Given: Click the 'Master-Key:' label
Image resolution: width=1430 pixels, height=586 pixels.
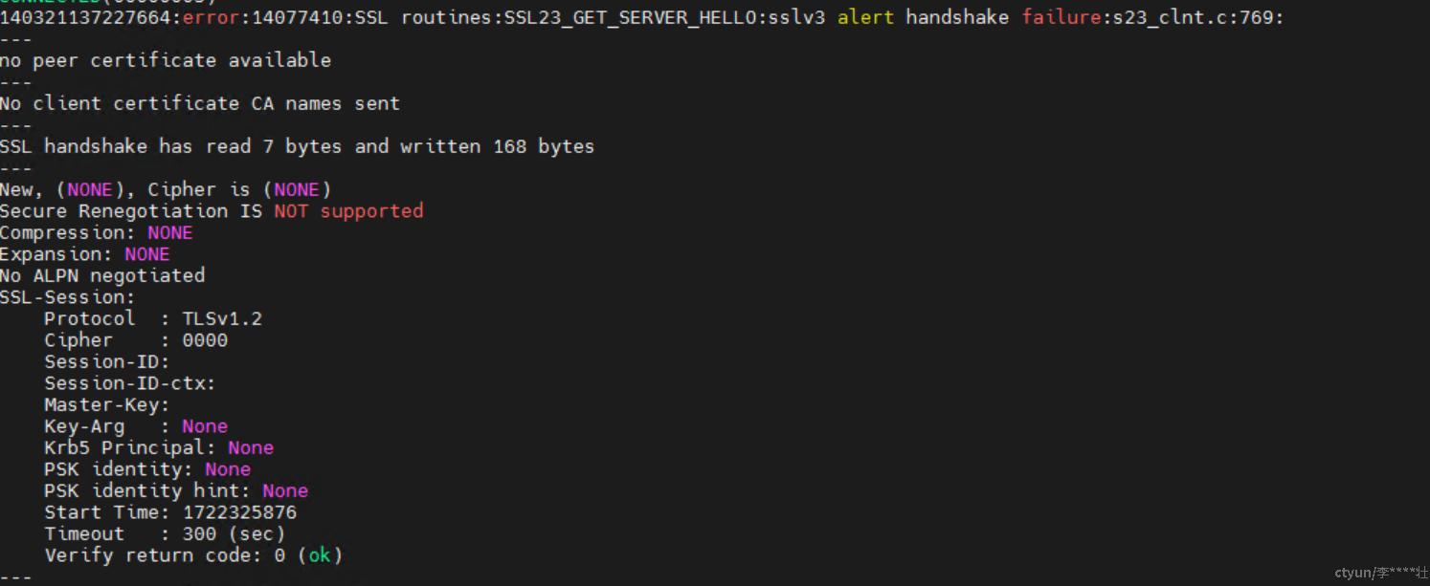Looking at the screenshot, I should coord(107,404).
